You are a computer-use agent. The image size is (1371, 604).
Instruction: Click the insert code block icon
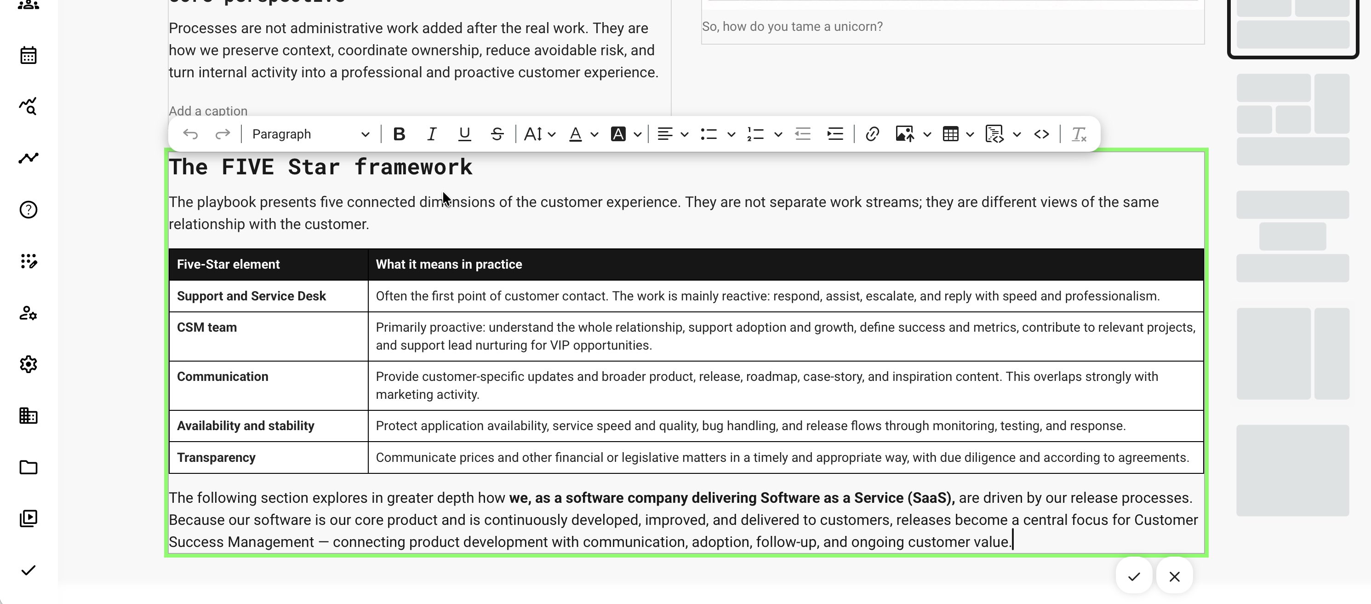(x=994, y=134)
